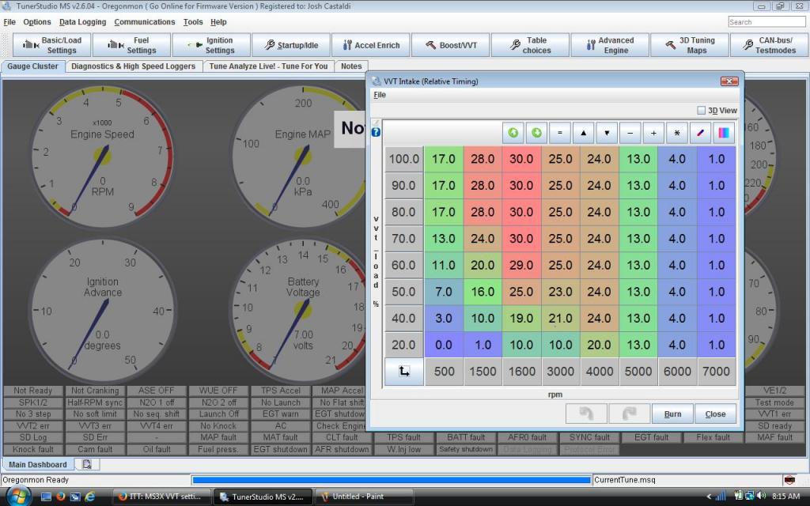Click the axis re-bin icon in table corner
Screen dimensions: 810x506
[403, 372]
